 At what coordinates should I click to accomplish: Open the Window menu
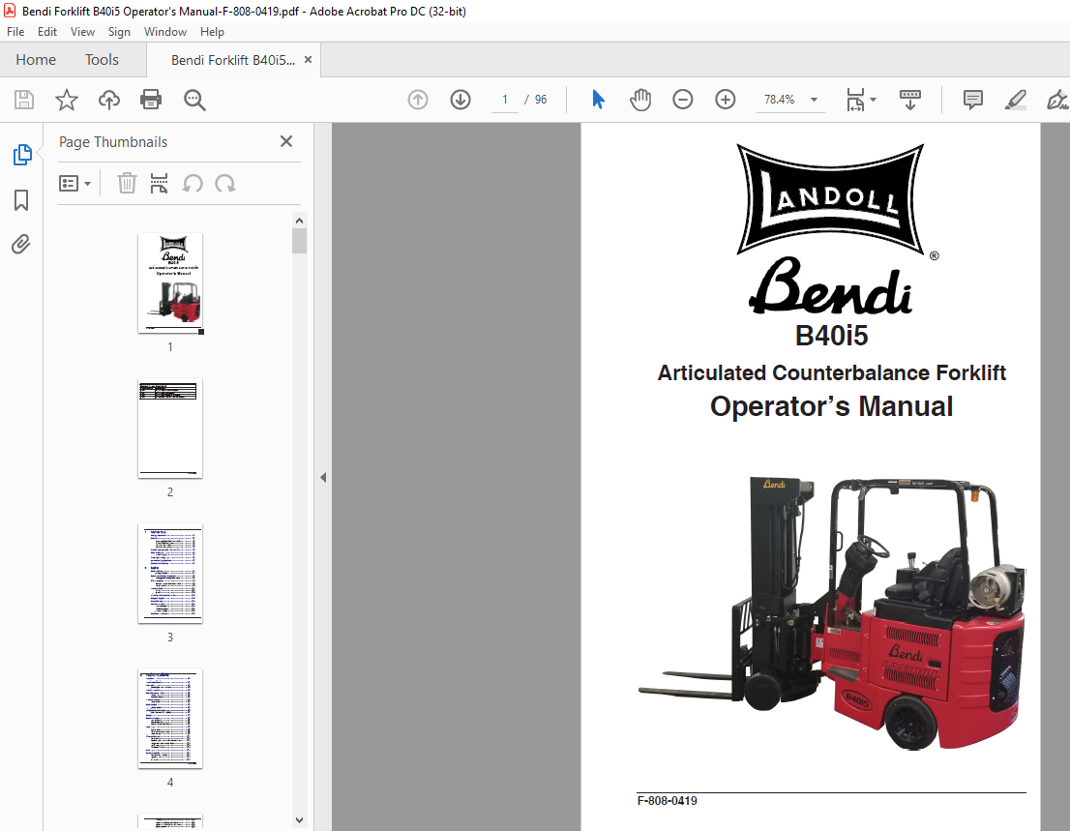click(165, 32)
